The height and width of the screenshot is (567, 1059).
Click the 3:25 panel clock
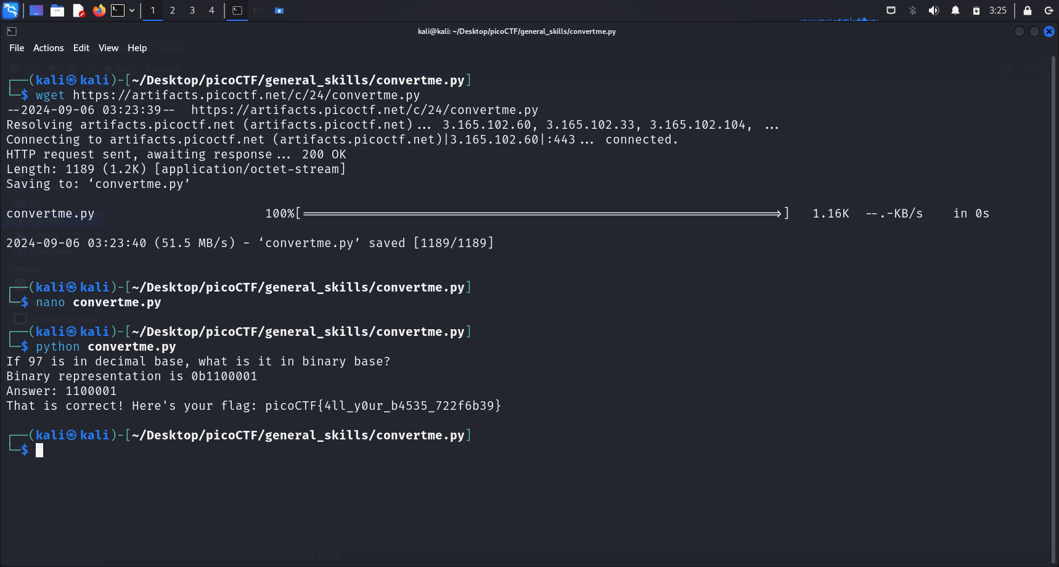pos(997,10)
